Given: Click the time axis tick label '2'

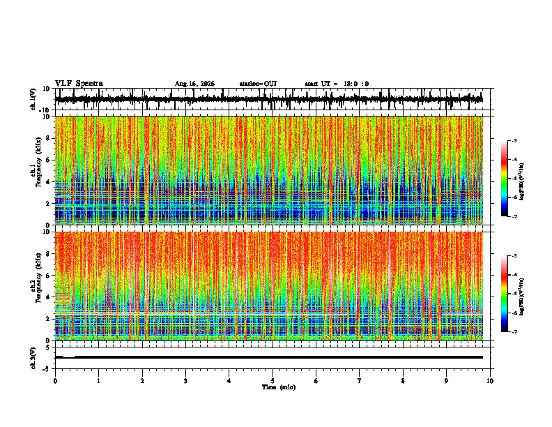Looking at the screenshot, I should 142,381.
